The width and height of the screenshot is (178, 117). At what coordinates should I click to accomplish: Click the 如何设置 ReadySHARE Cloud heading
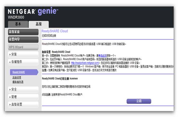click(x=56, y=52)
